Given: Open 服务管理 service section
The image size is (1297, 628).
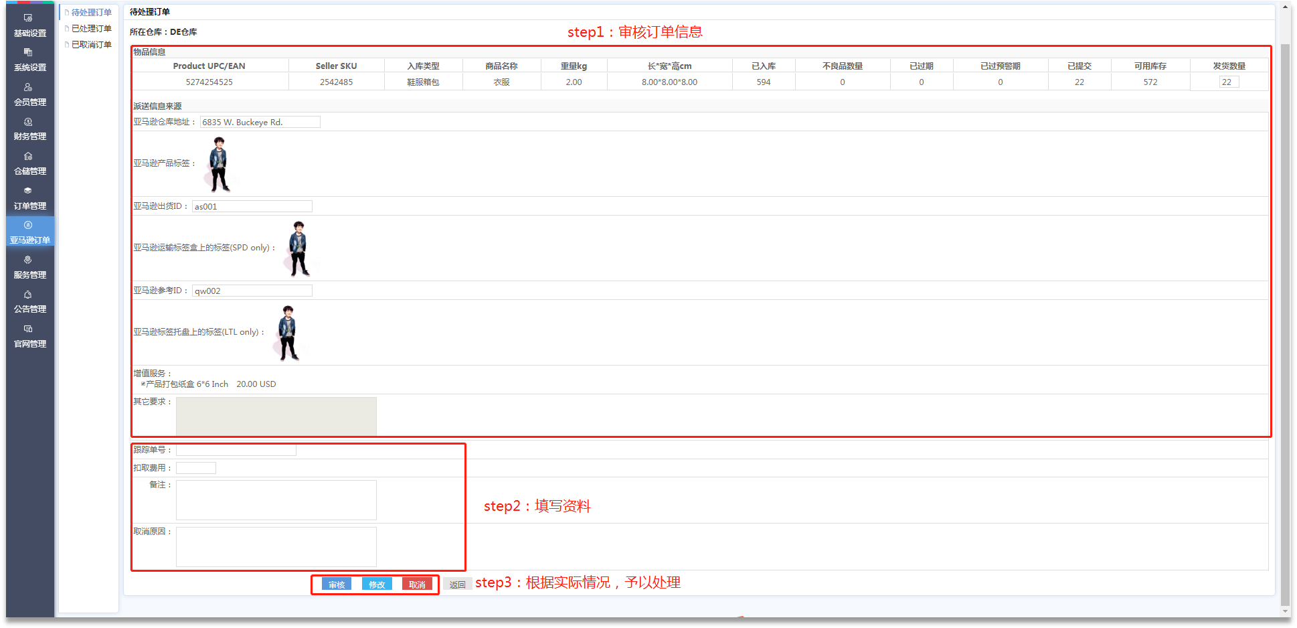Looking at the screenshot, I should 30,268.
